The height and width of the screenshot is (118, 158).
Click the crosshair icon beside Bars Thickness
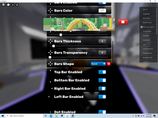pyautogui.click(x=51, y=41)
